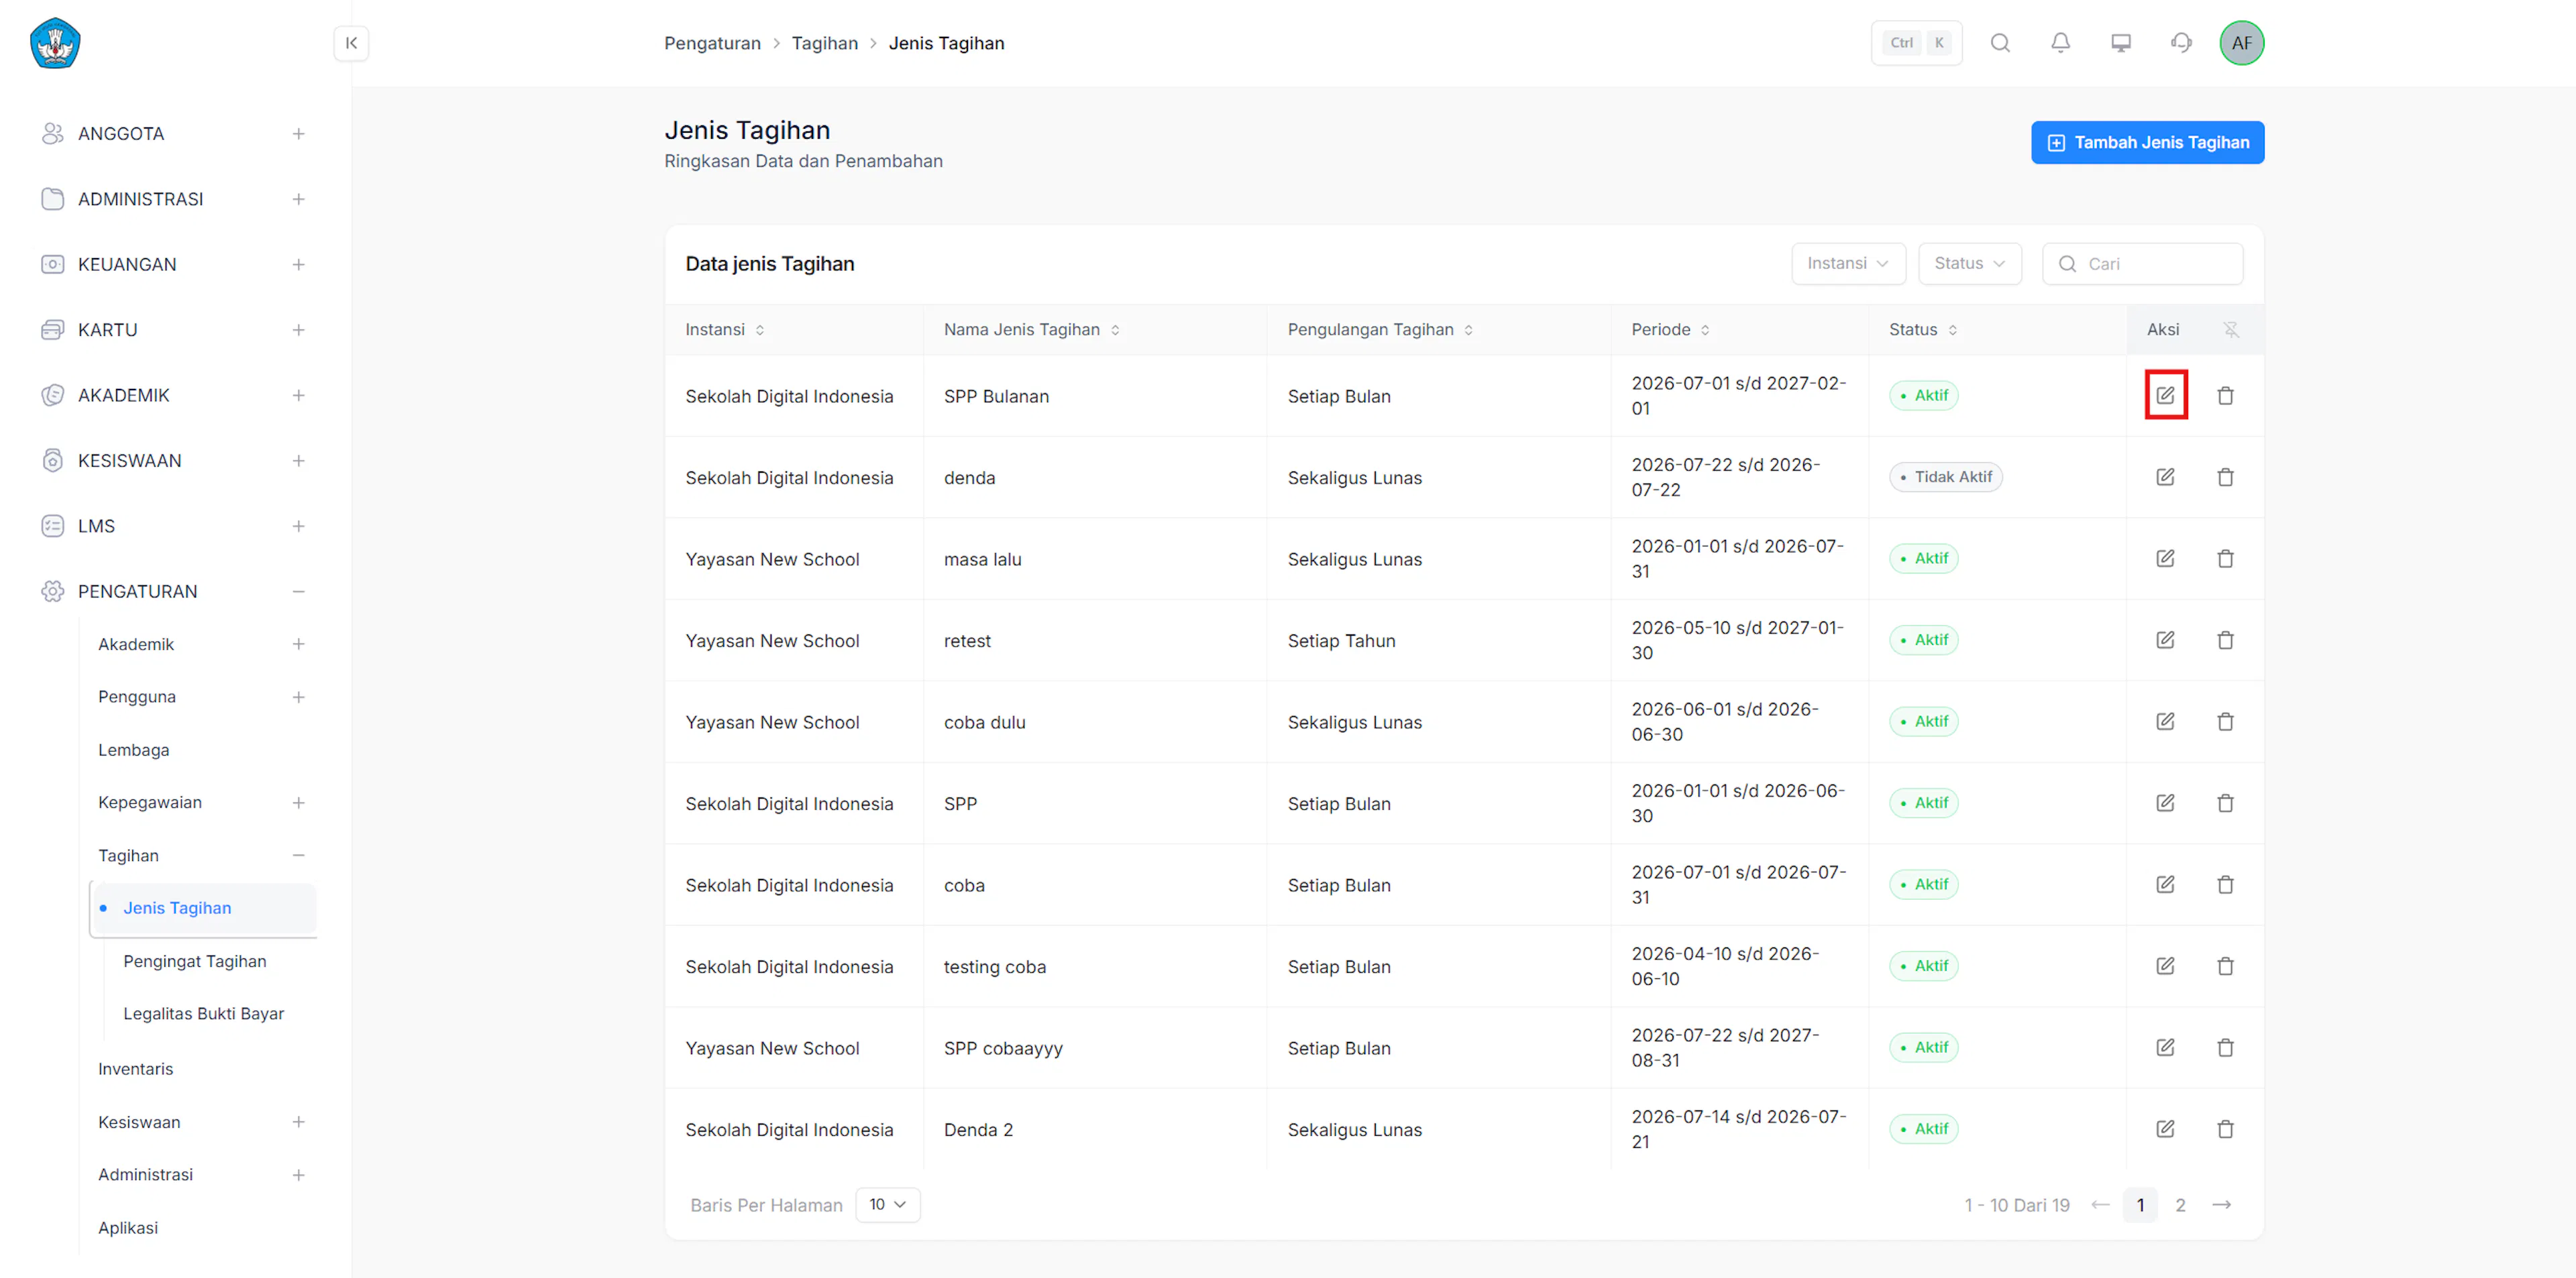This screenshot has width=2576, height=1278.
Task: Edit the retest billing type
Action: (2165, 640)
